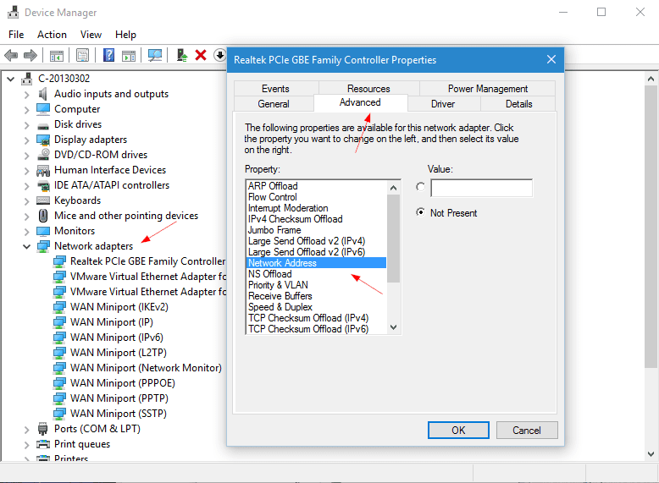This screenshot has height=483, width=659.
Task: Select the Not Present radio button
Action: [420, 212]
